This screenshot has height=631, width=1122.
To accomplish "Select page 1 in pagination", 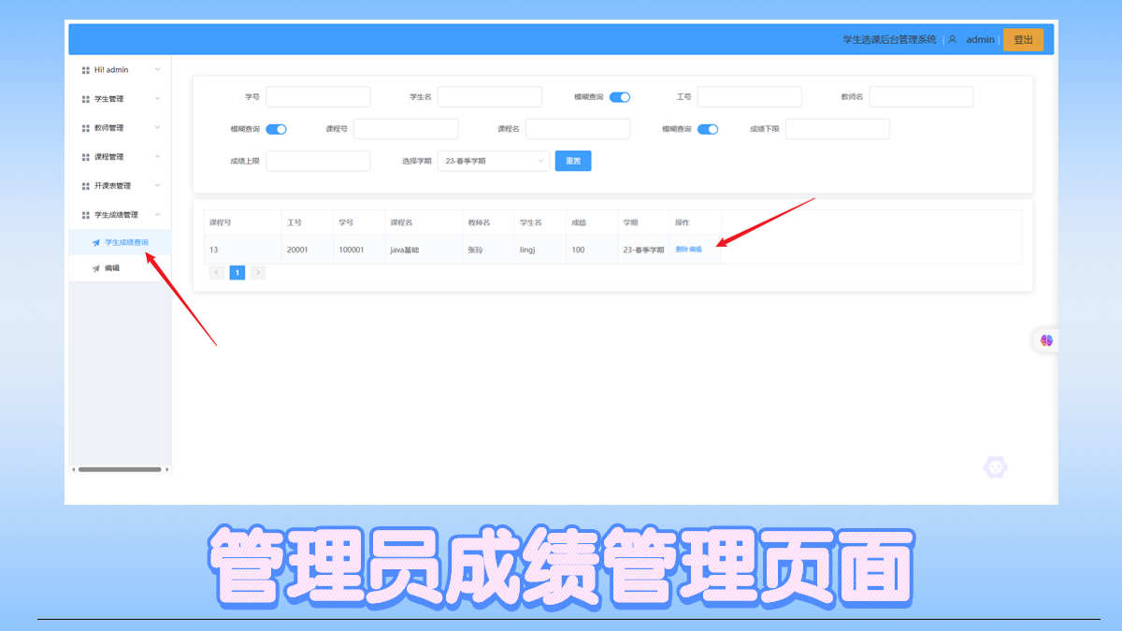I will point(237,273).
